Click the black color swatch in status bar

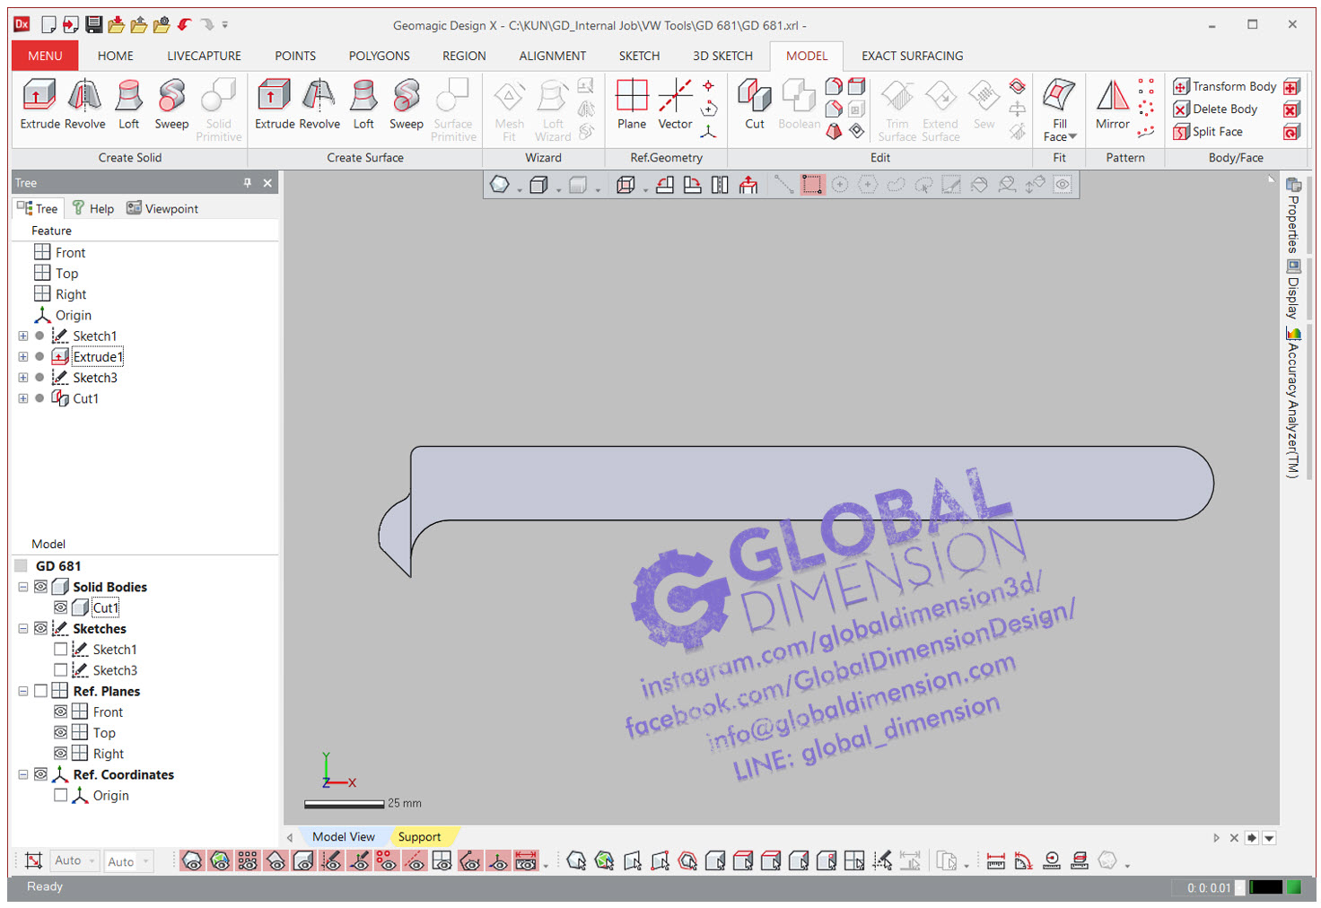1265,887
